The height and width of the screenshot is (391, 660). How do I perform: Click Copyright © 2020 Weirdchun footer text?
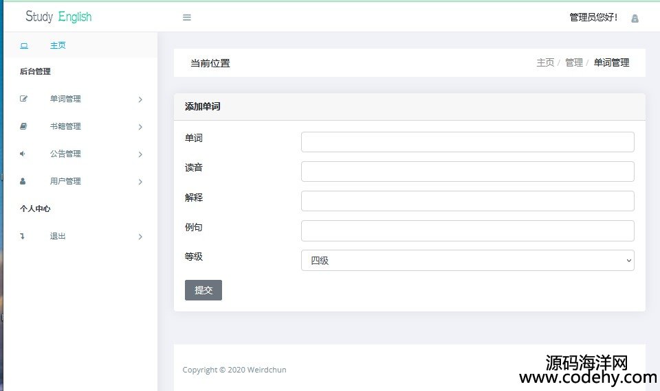234,370
